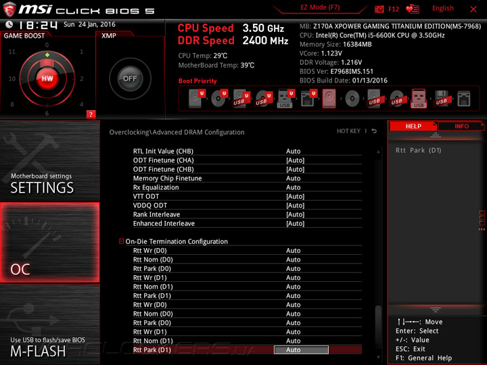
Task: Open the favorites heart icon
Action: (x=413, y=9)
